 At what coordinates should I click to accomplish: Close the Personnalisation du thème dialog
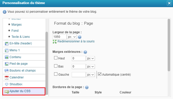point(169,3)
